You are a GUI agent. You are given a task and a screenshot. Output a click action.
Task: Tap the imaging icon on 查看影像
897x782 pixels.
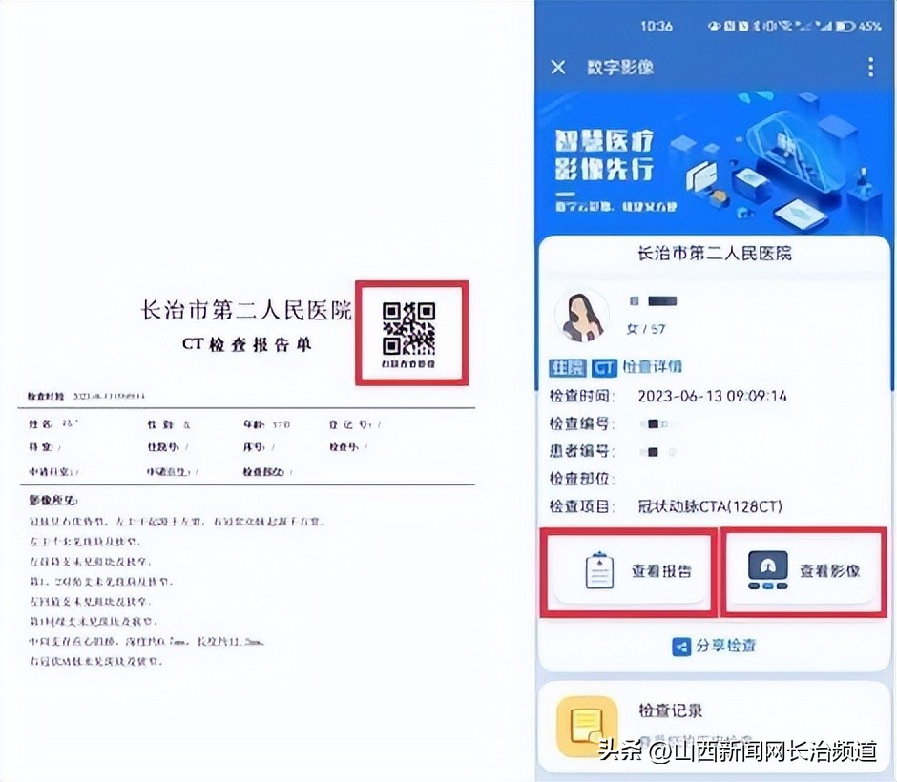(x=768, y=567)
